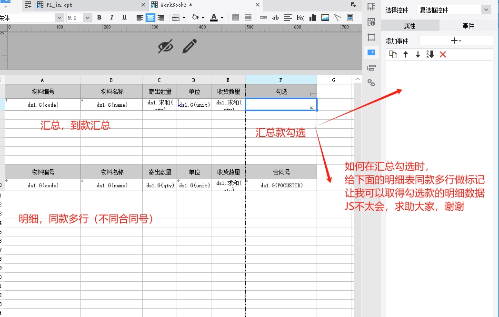Open the font size 9.0 dropdown
This screenshot has height=317, width=499.
tap(88, 18)
